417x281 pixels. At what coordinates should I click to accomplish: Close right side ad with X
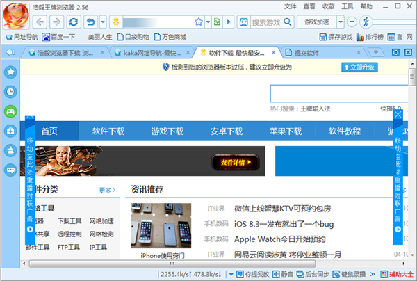[x=398, y=115]
